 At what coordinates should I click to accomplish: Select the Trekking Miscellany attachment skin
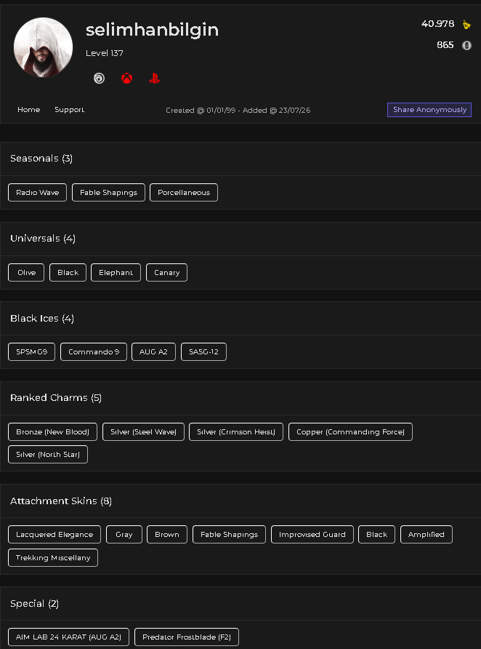click(x=53, y=557)
